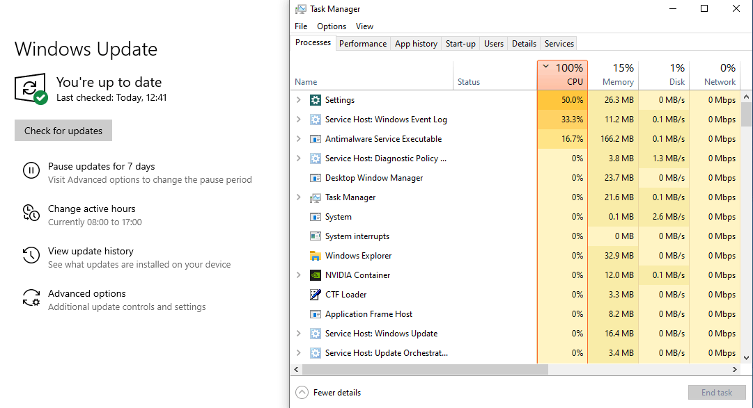
Task: Click the pause updates icon
Action: [x=31, y=170]
